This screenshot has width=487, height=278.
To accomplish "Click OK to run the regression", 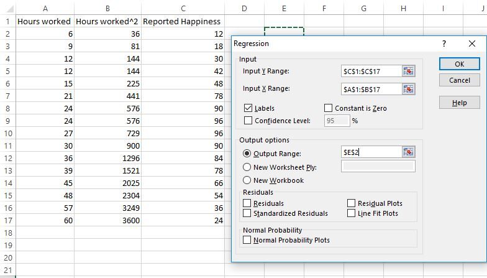I will (460, 64).
